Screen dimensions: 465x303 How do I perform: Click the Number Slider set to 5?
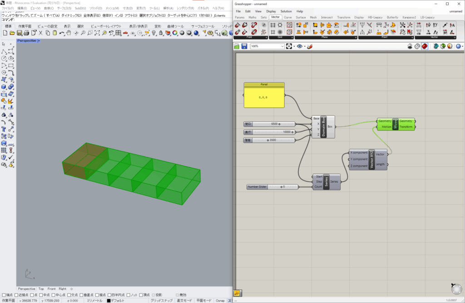tap(272, 187)
